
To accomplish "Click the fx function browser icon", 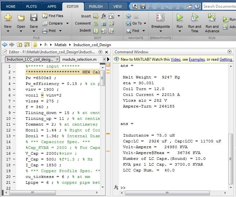I will pos(116,187).
